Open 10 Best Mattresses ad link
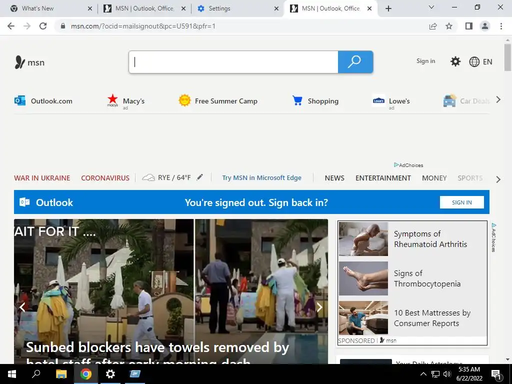 click(x=432, y=318)
